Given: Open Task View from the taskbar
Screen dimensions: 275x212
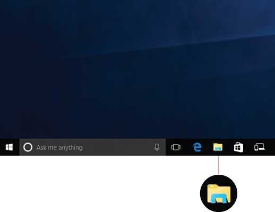Looking at the screenshot, I should 176,147.
